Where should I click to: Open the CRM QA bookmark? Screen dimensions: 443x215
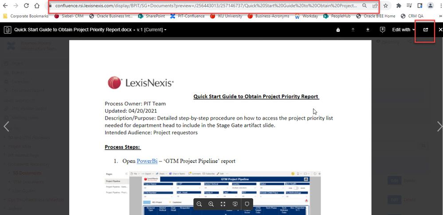[x=412, y=16]
